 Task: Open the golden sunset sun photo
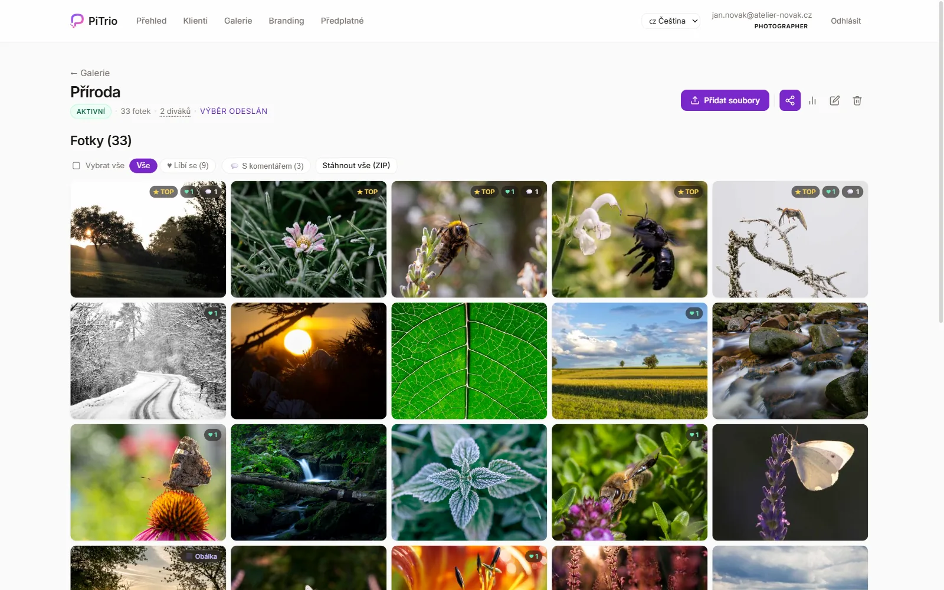tap(309, 361)
